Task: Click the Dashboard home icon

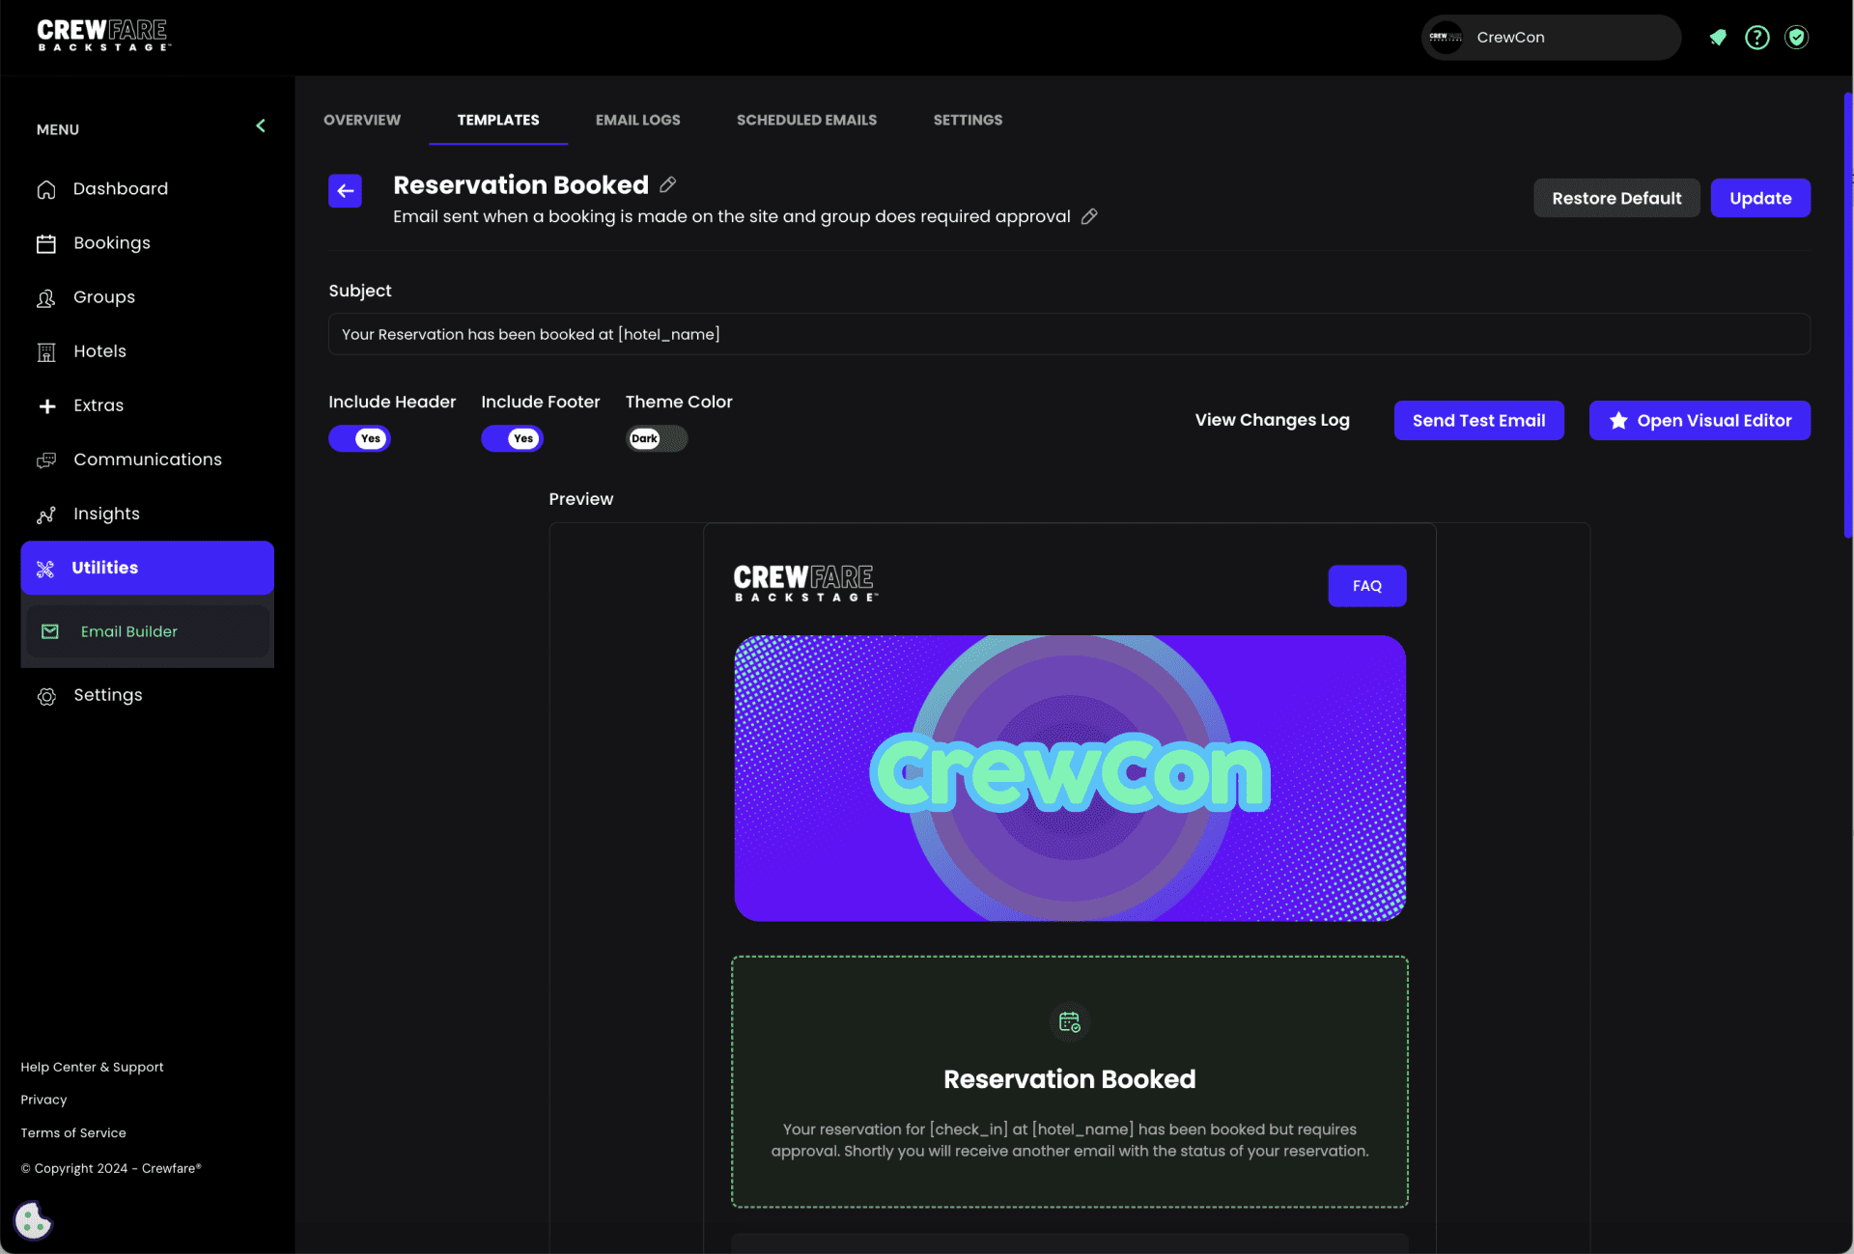Action: click(46, 189)
